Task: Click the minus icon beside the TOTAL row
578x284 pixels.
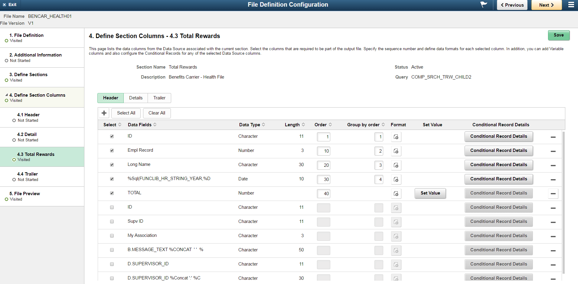Action: click(x=553, y=194)
